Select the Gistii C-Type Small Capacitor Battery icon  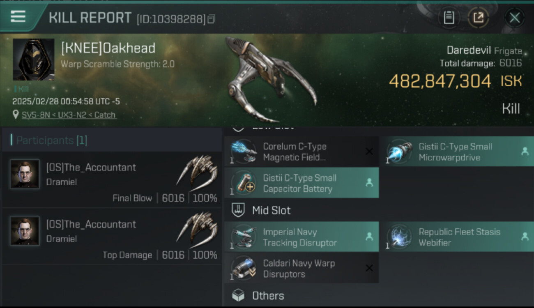tap(244, 183)
